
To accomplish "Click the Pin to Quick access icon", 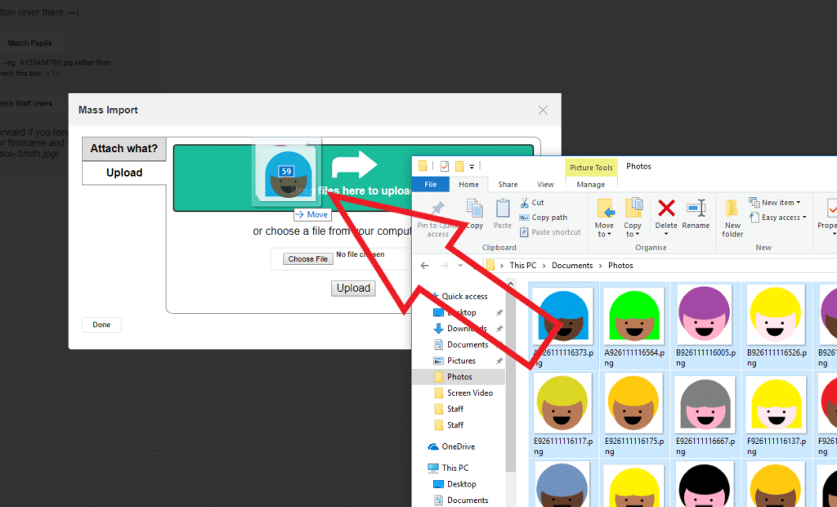I will (438, 208).
